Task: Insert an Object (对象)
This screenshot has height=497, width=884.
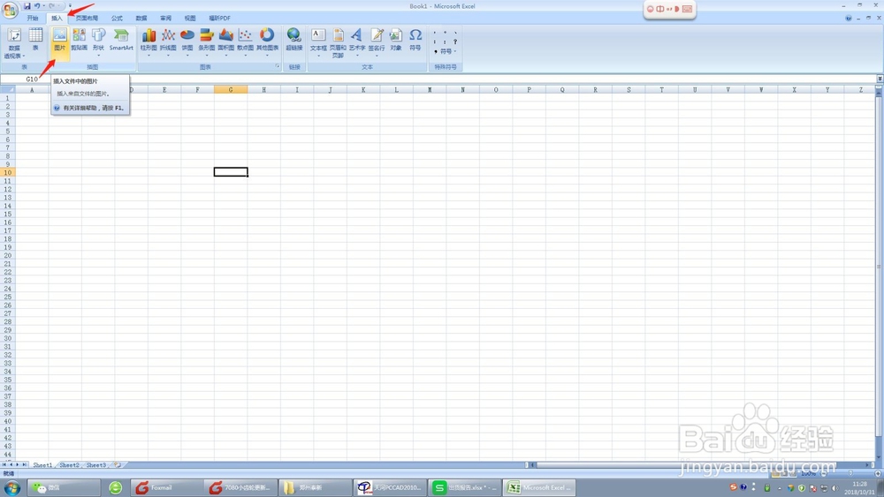Action: tap(396, 40)
